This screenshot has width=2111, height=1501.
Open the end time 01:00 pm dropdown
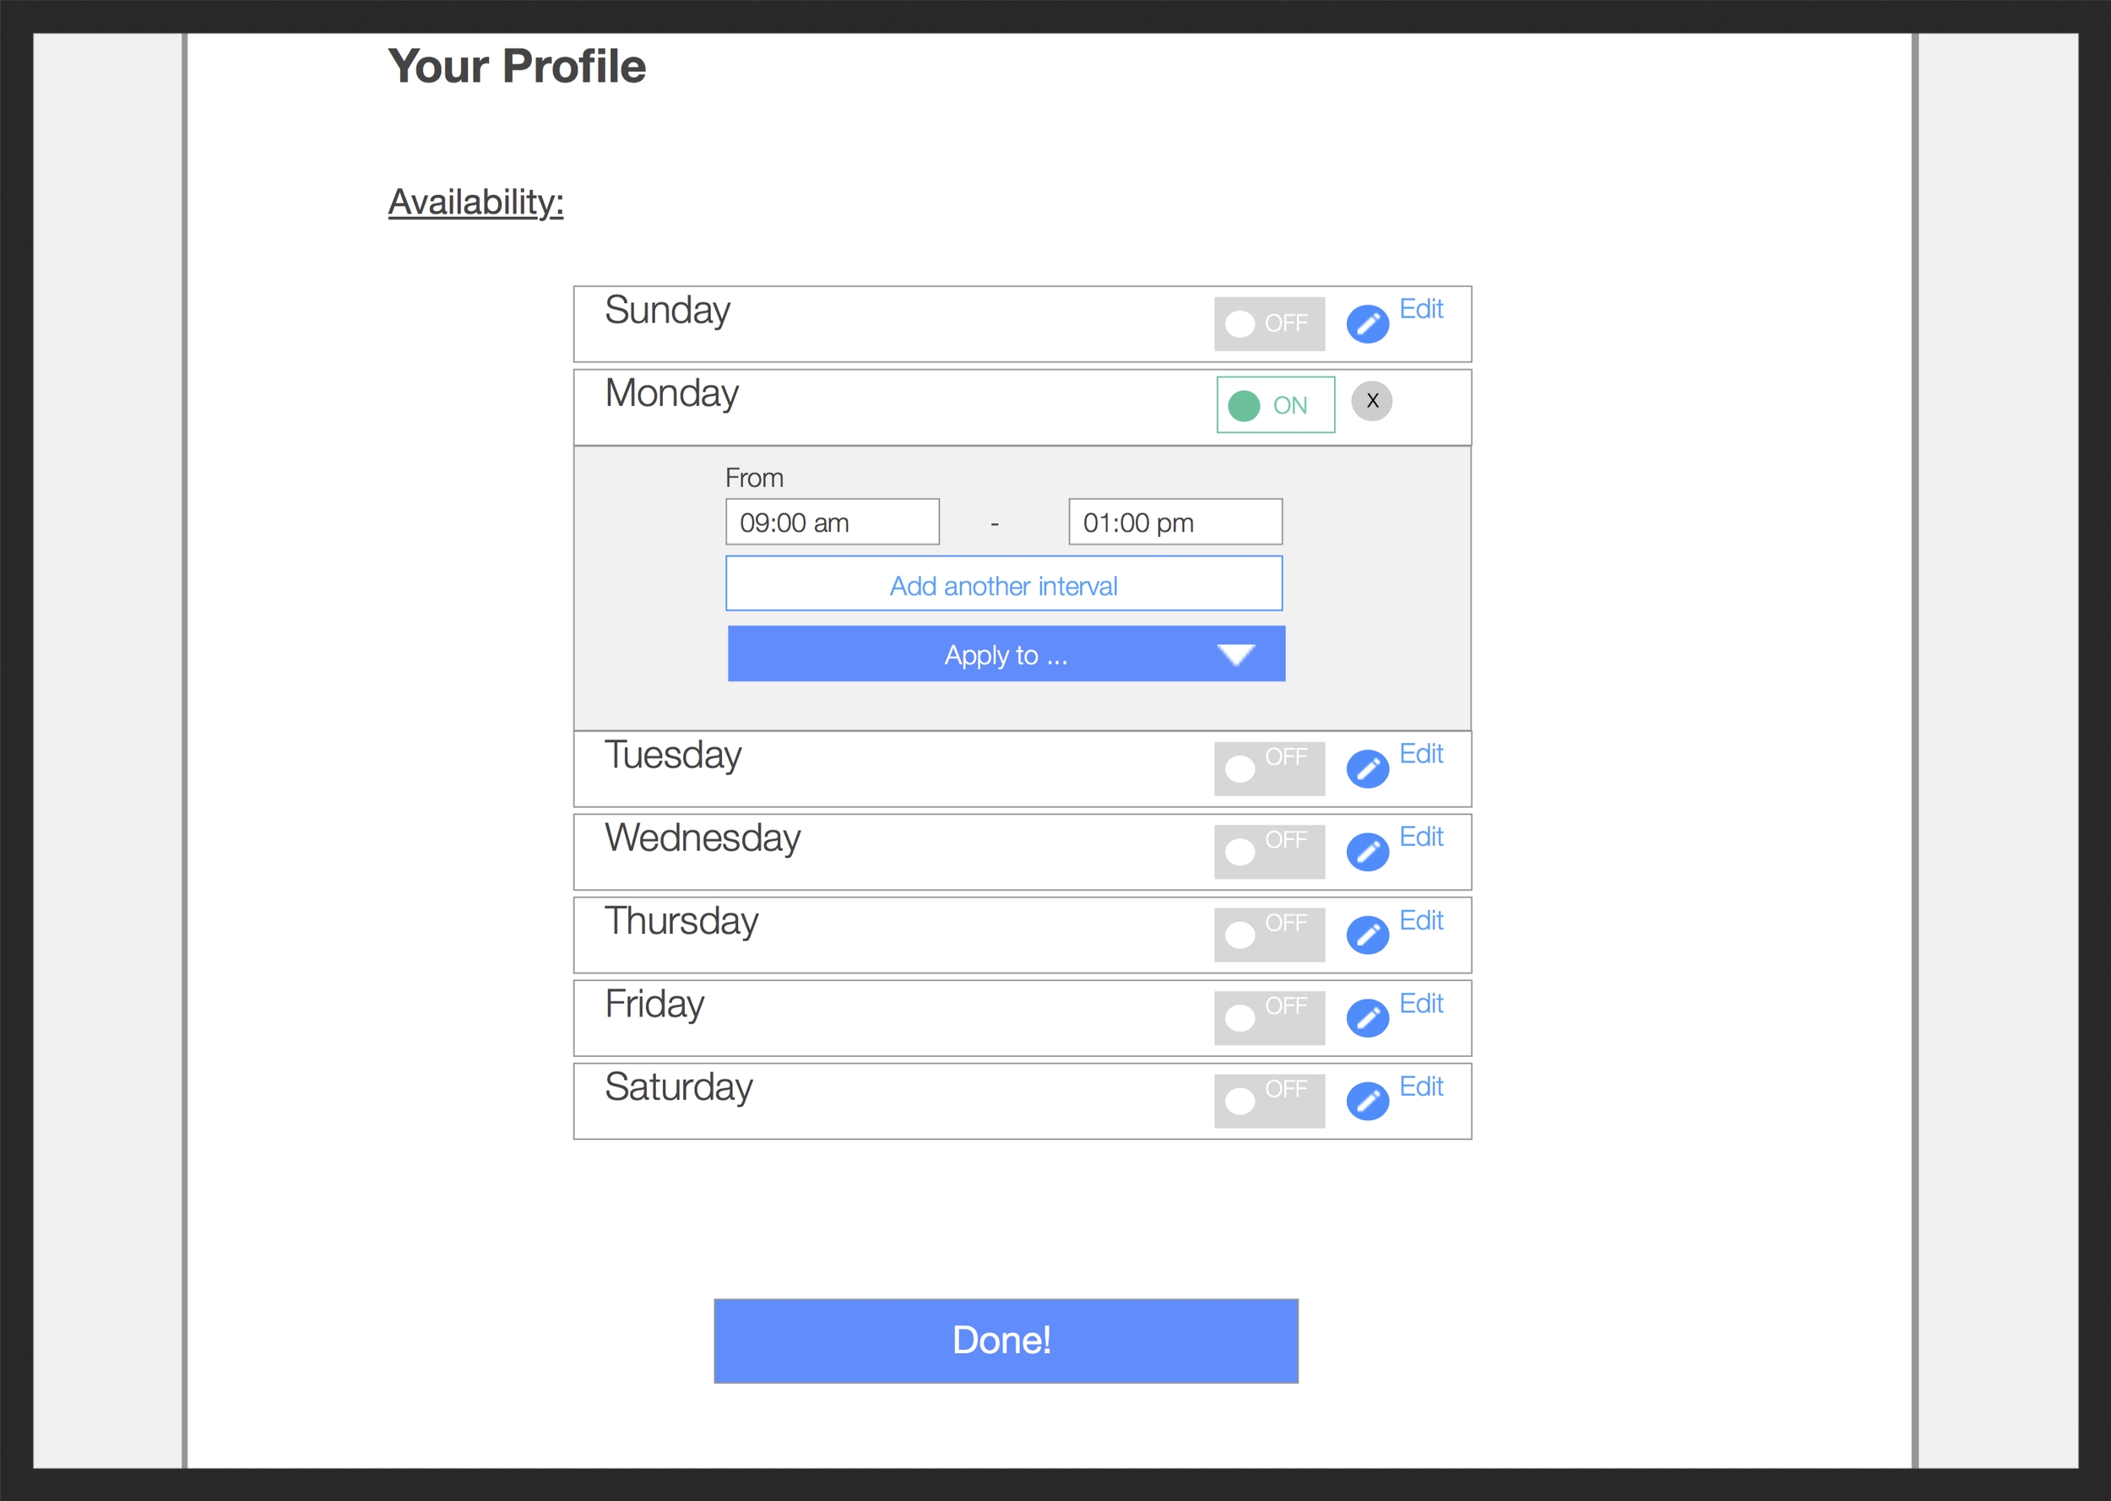click(x=1174, y=522)
